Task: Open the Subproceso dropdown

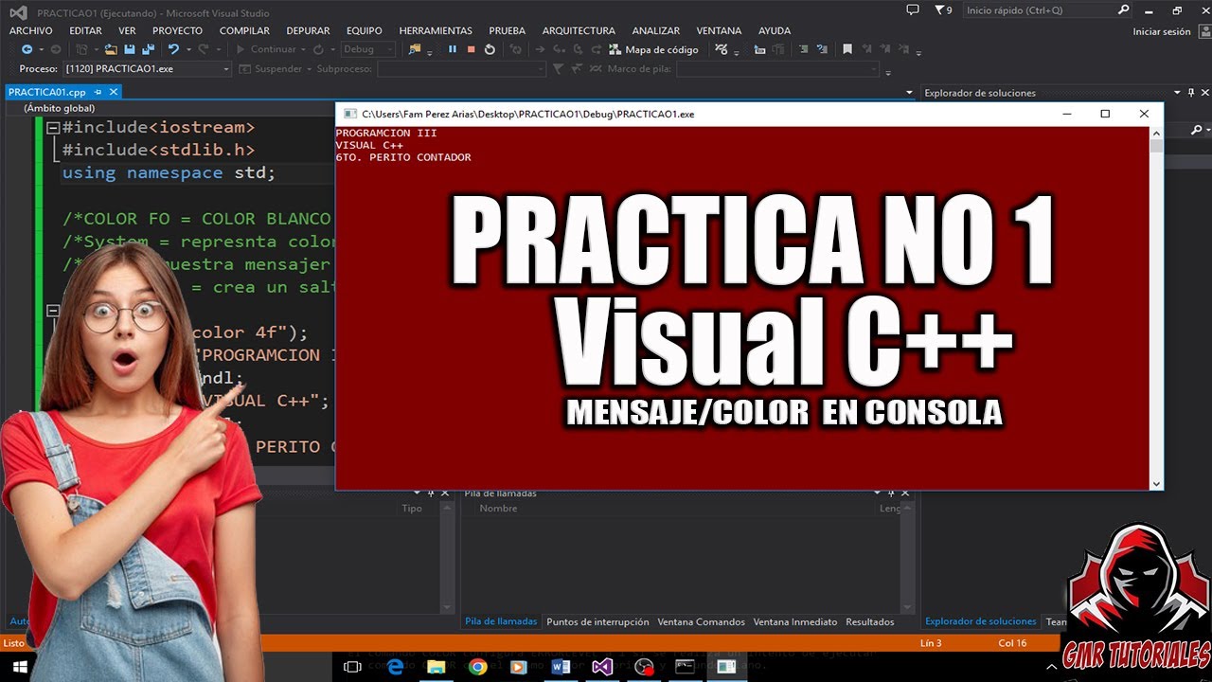Action: click(x=461, y=68)
